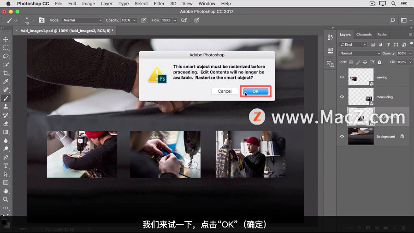Select the Quick Selection tool

pos(6,65)
